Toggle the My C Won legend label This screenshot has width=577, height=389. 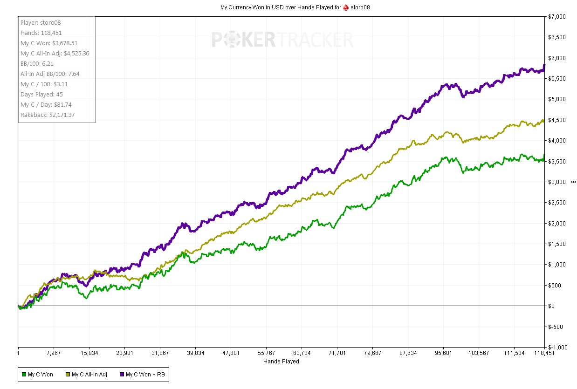click(x=41, y=374)
